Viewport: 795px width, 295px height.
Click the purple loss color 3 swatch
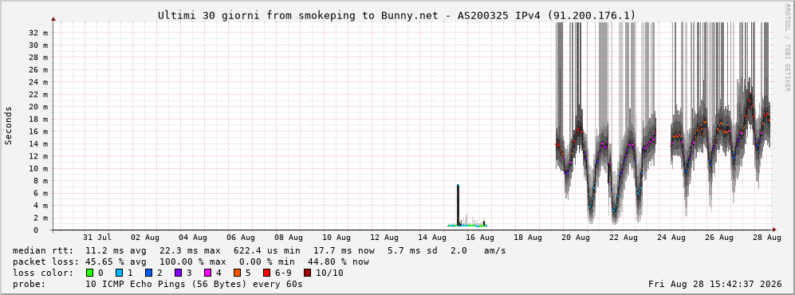[178, 273]
